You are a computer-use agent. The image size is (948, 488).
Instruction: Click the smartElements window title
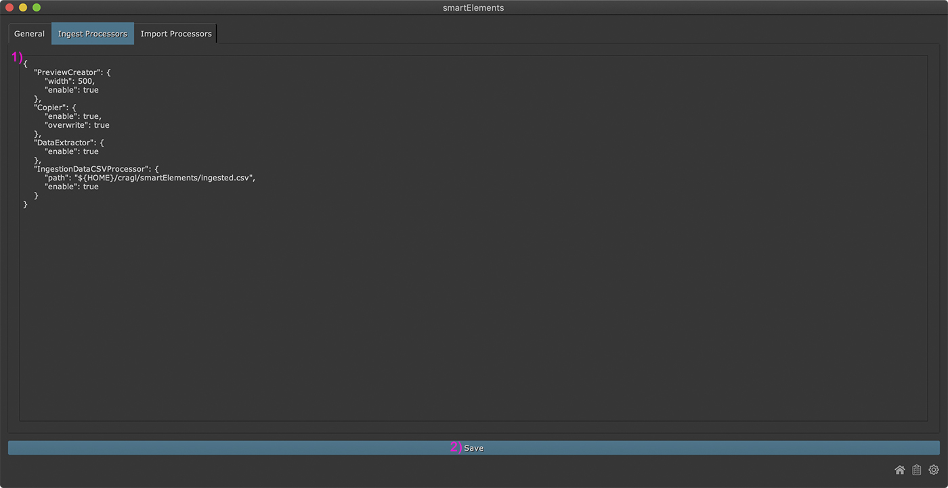[473, 7]
